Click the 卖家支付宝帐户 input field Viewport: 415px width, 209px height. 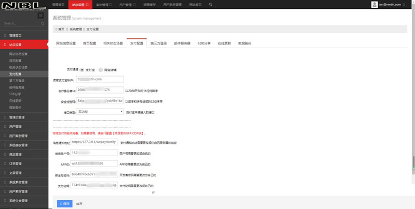(x=100, y=79)
